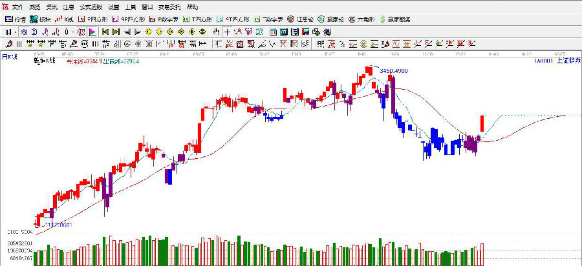Viewport: 582px width, 266px height.
Task: Launch the 江恩轮 Gann wheel
Action: [300, 19]
